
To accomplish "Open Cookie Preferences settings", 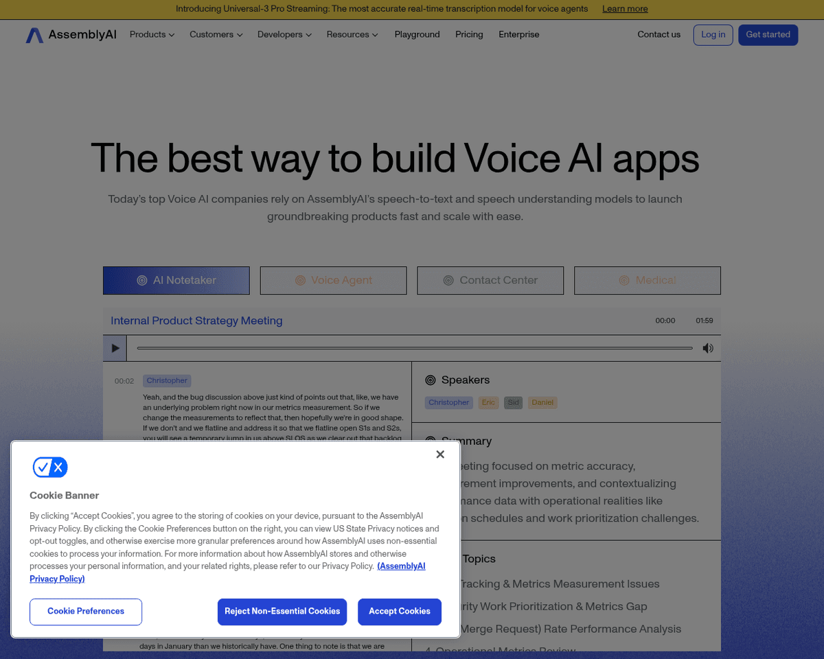I will (x=86, y=611).
